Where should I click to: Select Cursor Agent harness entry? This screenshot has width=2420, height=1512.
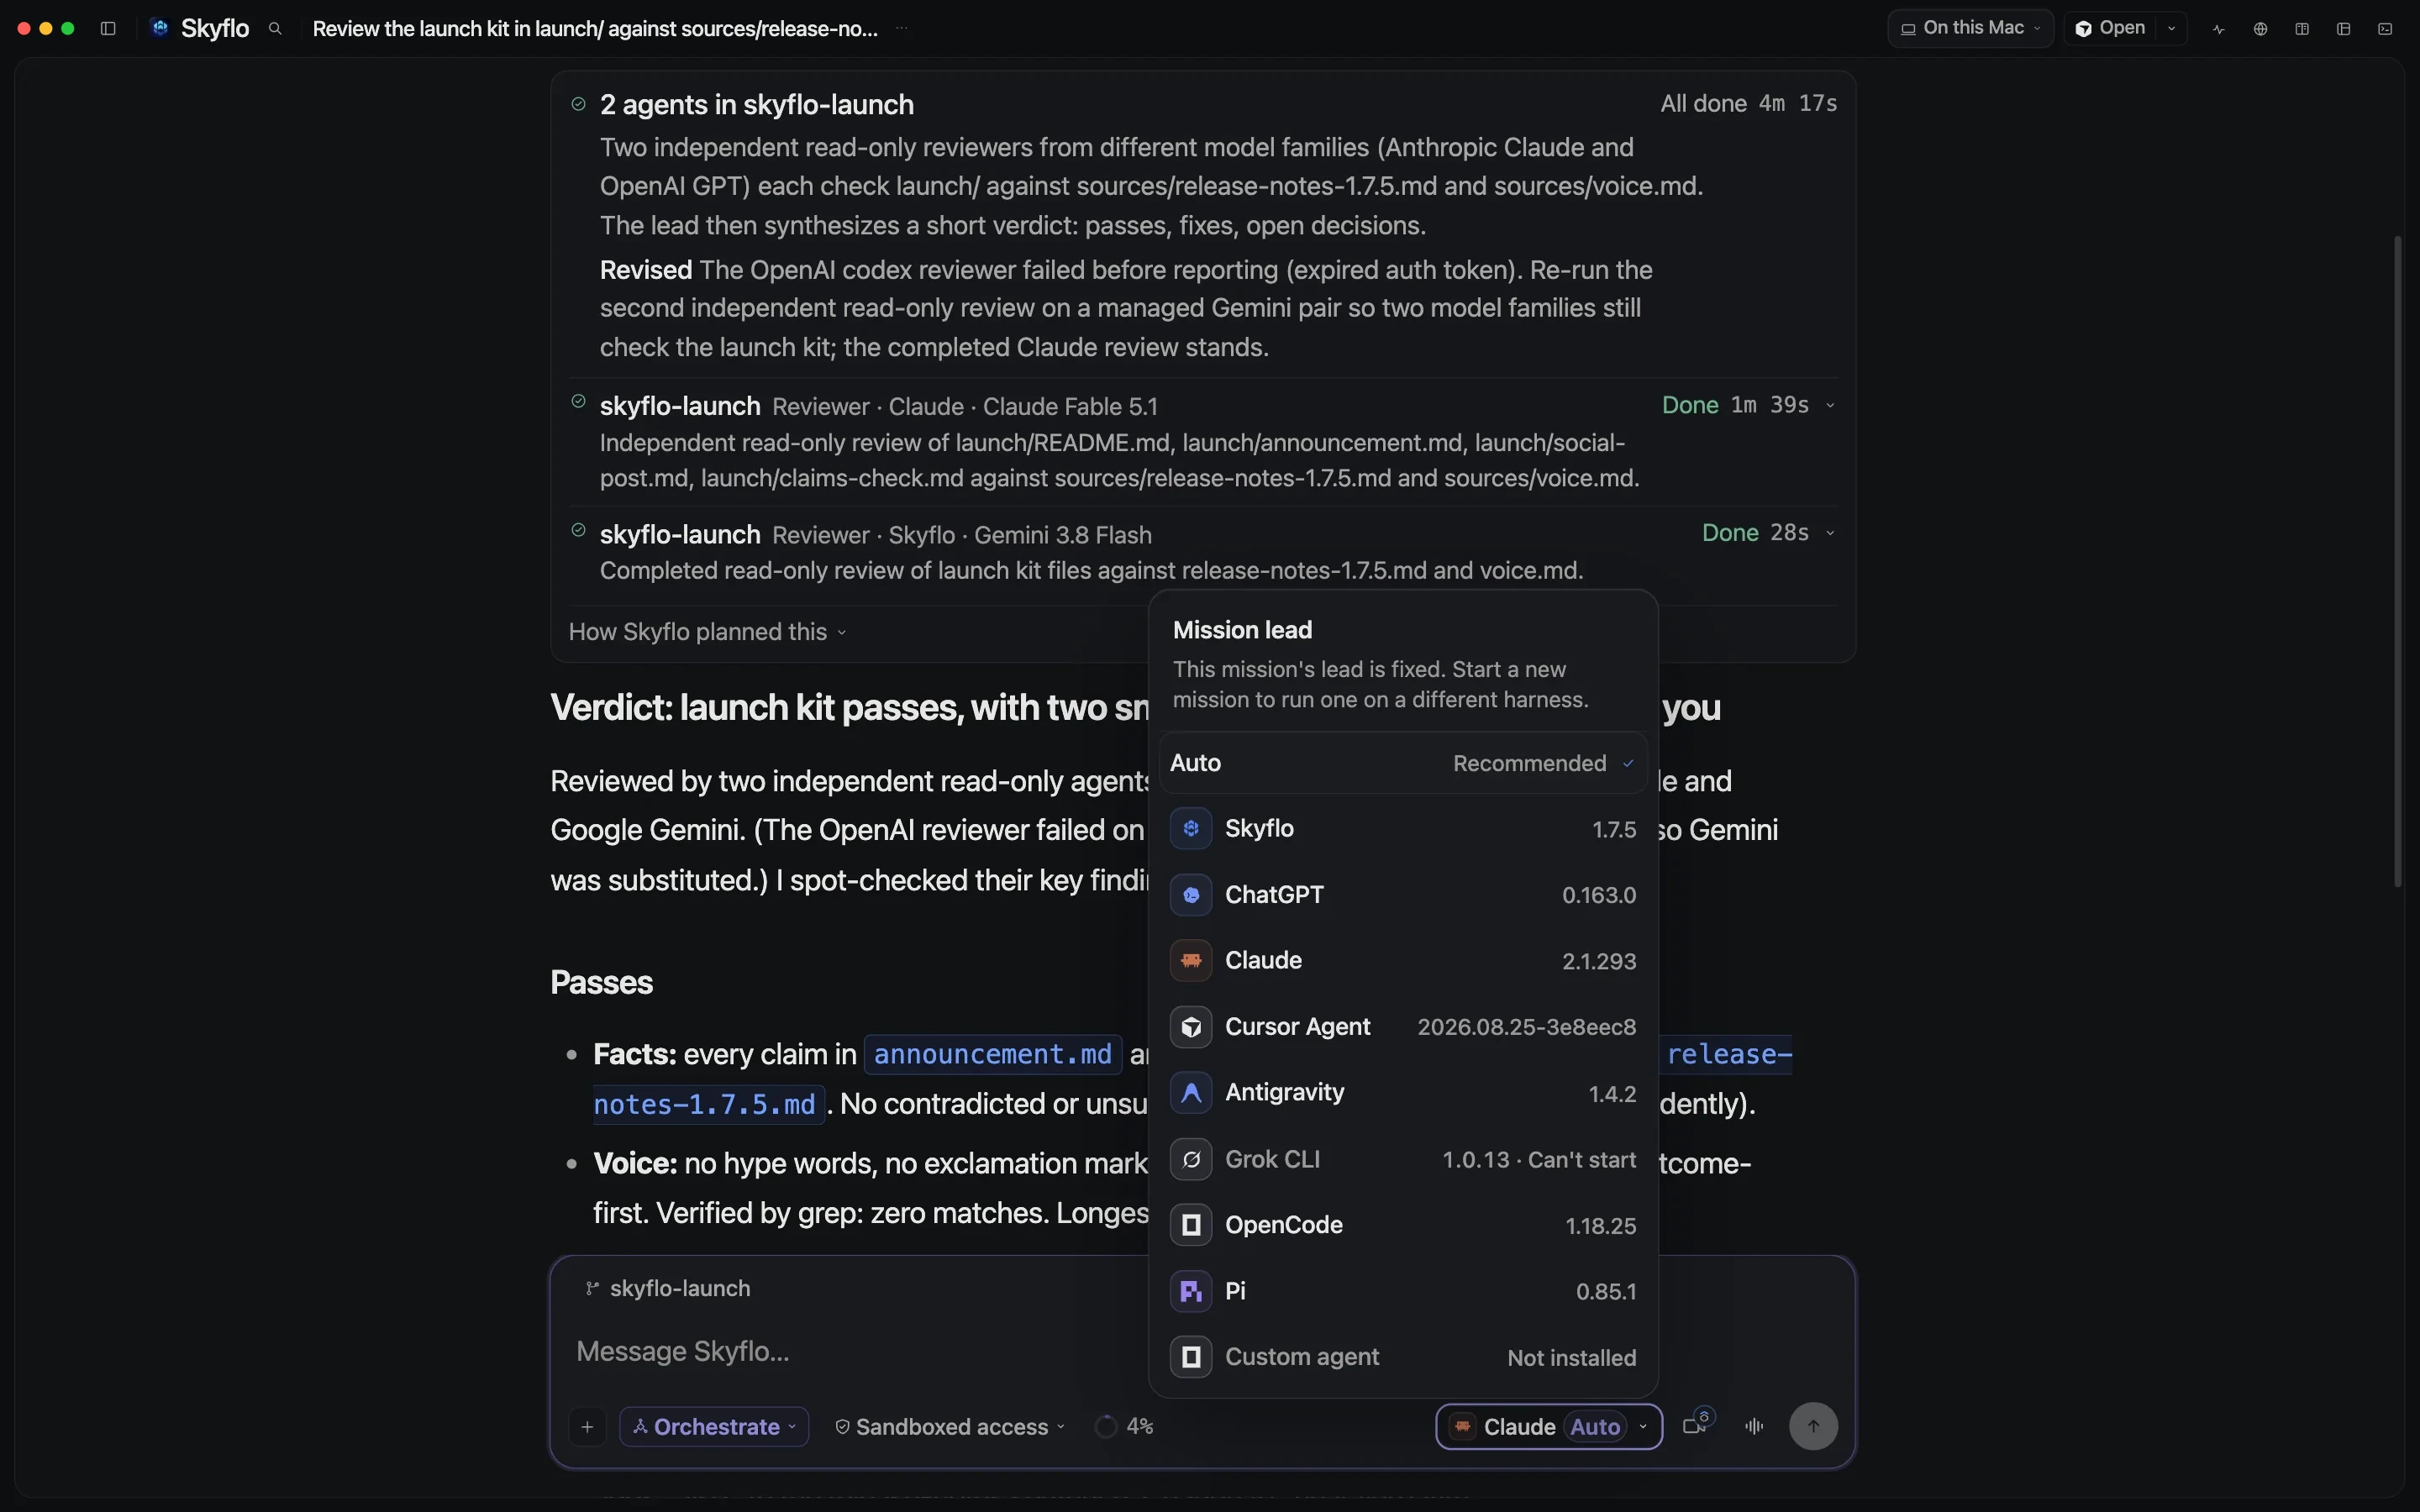[1403, 1027]
